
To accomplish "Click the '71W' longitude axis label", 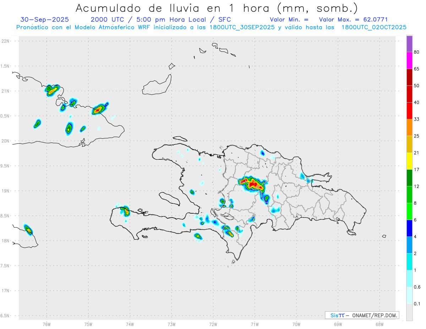I will pos(255,324).
